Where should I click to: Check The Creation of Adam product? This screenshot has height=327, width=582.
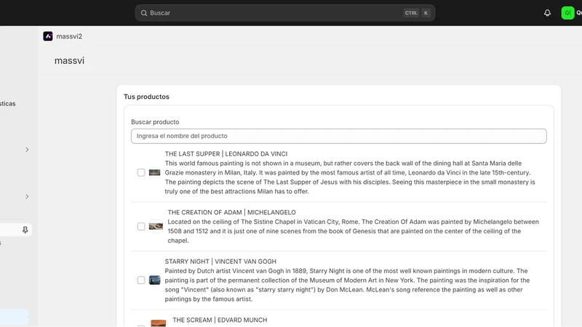(x=141, y=226)
